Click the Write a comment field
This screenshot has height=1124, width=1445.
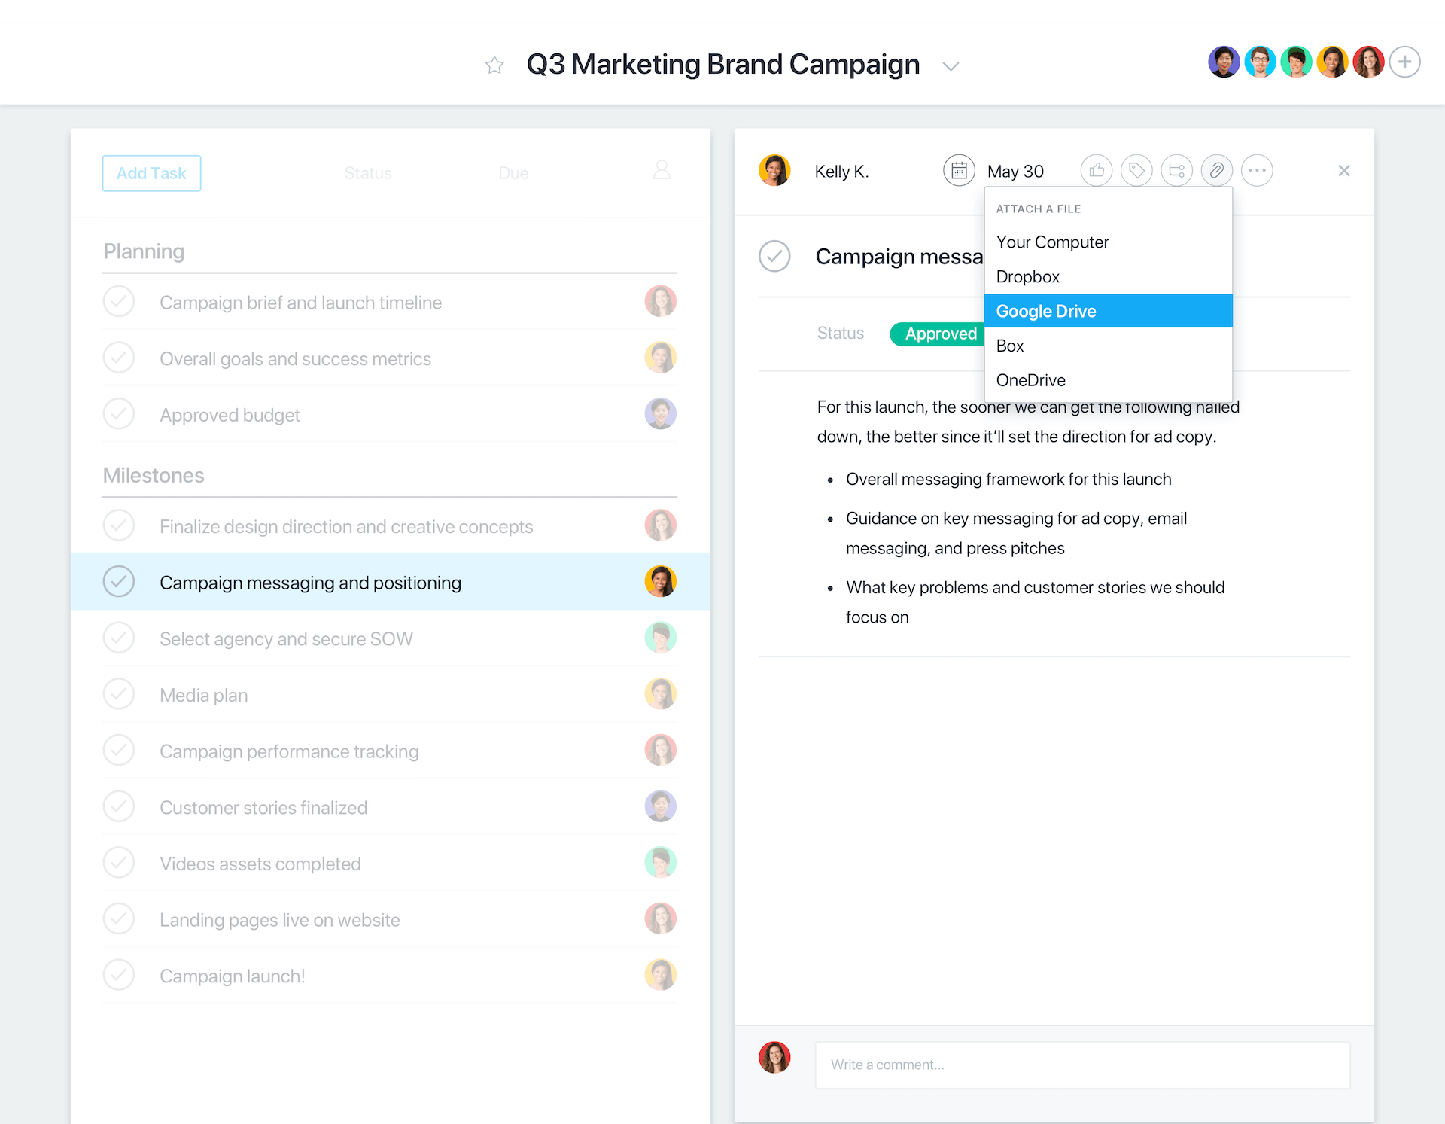pos(1082,1065)
